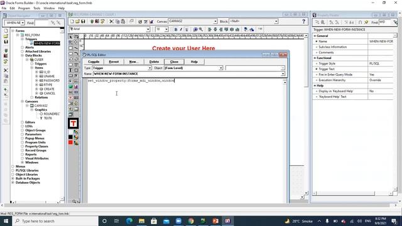Click the Find field in Property Palette
This screenshot has width=402, height=226.
pos(386,23)
